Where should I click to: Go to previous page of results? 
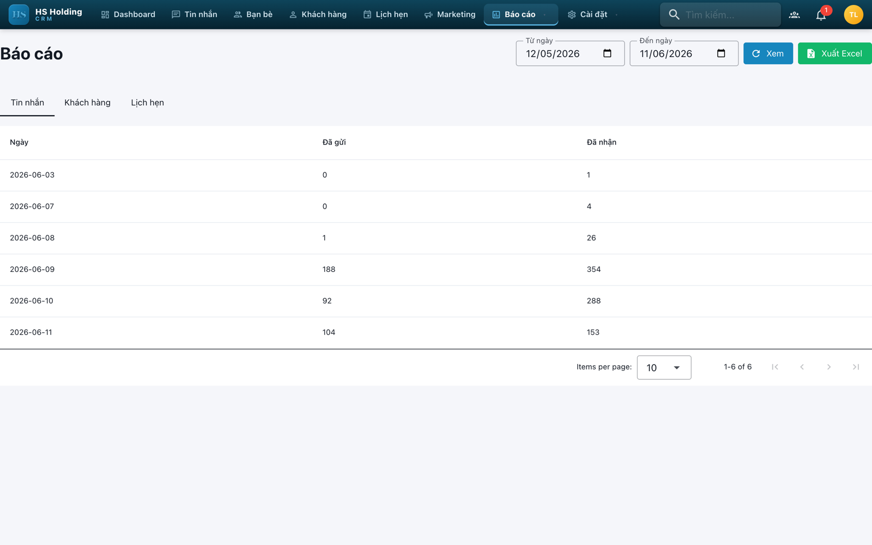point(802,367)
